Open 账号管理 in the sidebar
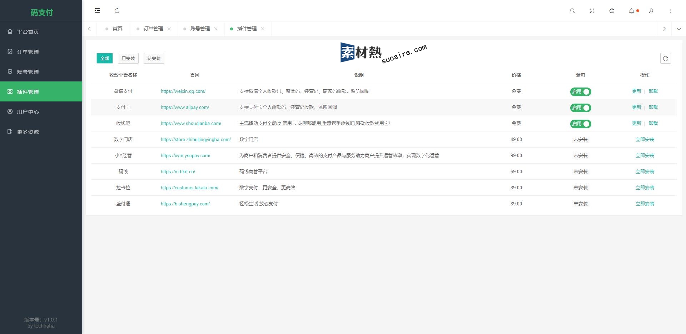Viewport: 686px width, 334px height. [41, 71]
